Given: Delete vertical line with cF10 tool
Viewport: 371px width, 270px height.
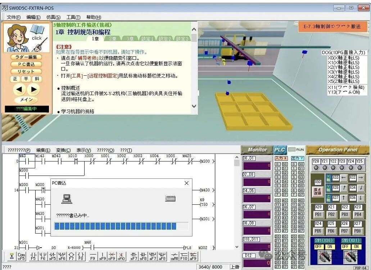Looking at the screenshot, I should click(121, 256).
